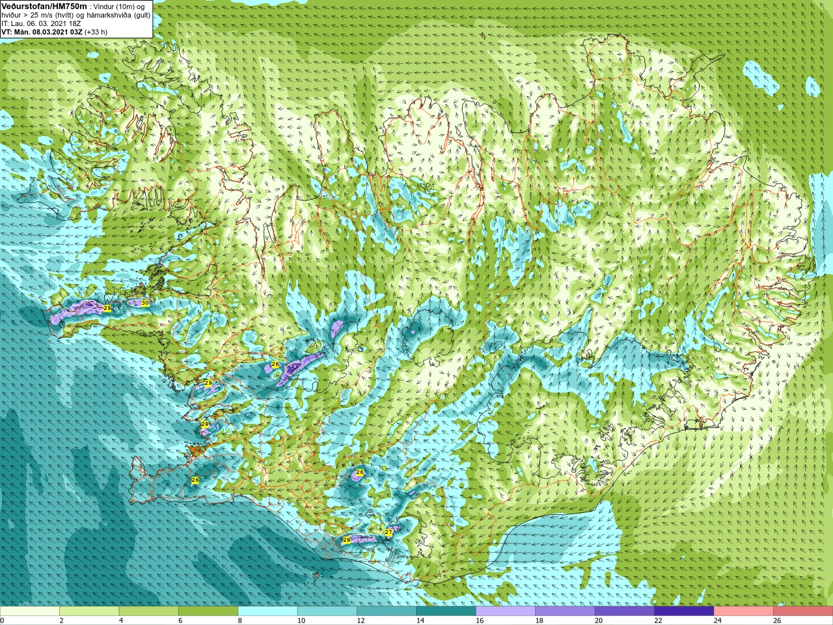Image resolution: width=833 pixels, height=625 pixels.
Task: Pick the salmon legend swatch above 26 m/s
Action: (803, 611)
